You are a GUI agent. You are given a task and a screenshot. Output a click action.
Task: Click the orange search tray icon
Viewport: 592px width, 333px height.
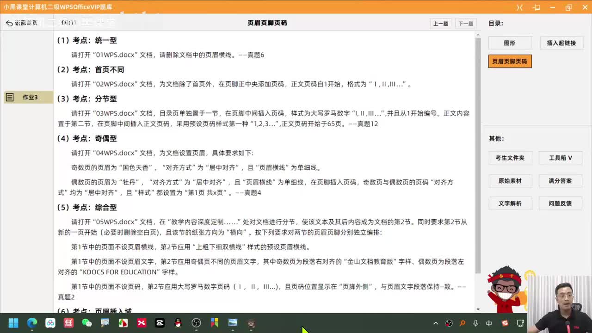coord(462,323)
